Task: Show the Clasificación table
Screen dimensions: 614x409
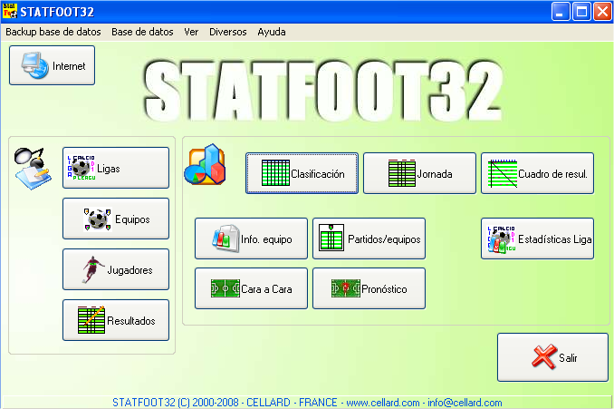Action: [x=302, y=173]
